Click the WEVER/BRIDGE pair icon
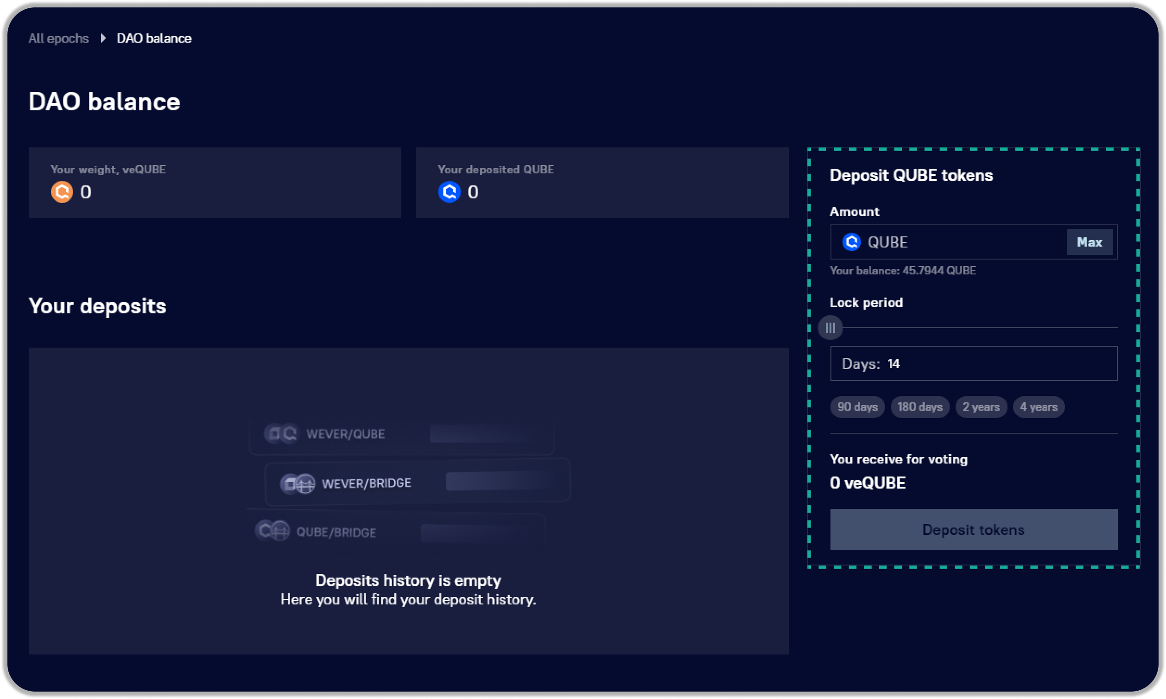This screenshot has height=699, width=1166. tap(298, 483)
